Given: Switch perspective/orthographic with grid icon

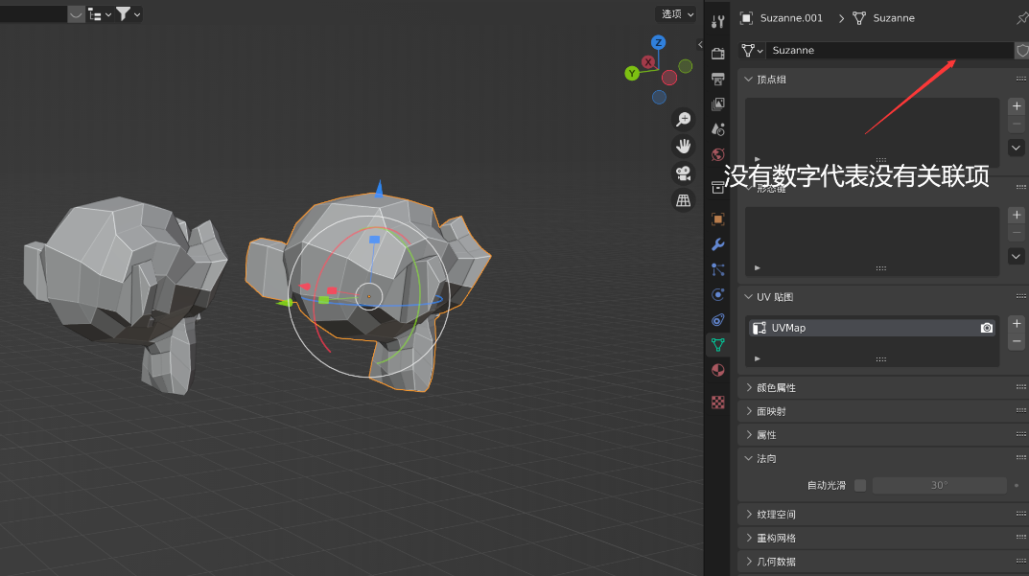Looking at the screenshot, I should [x=683, y=200].
